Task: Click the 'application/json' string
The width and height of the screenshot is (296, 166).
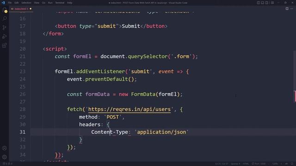Action: (161, 132)
